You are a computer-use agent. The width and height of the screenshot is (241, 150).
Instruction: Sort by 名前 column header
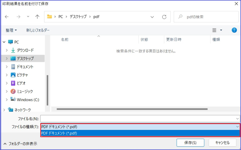(65, 40)
